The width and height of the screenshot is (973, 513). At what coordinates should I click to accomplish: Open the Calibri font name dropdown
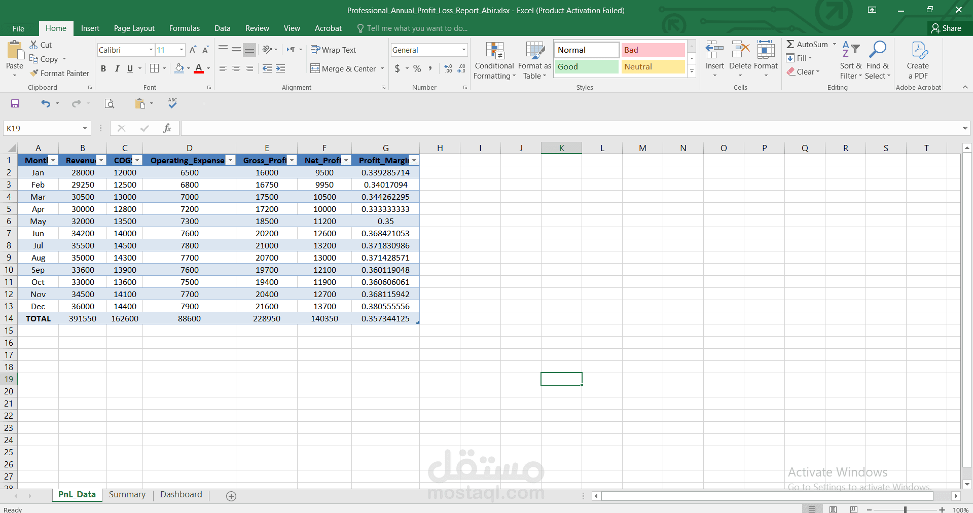pos(151,50)
